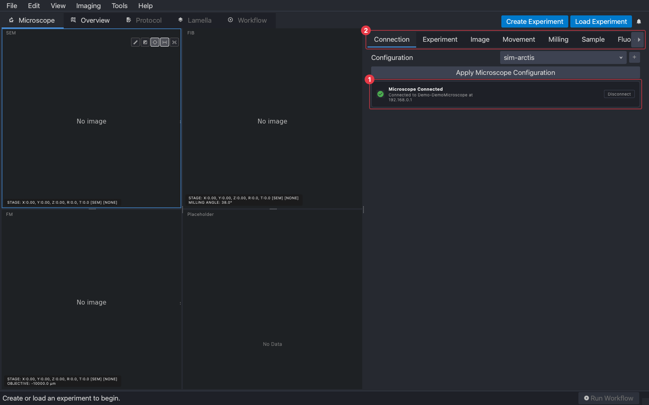Click the fit-to-view icon in SEM panel
649x405 pixels.
174,42
